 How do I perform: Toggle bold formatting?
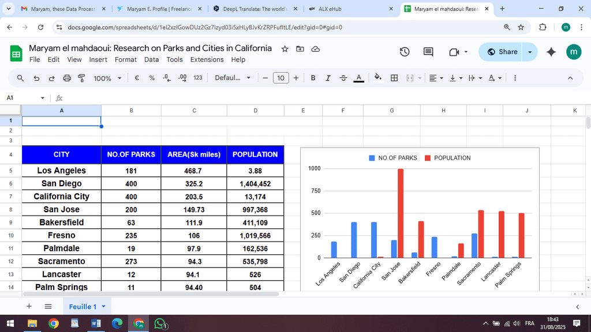[313, 78]
